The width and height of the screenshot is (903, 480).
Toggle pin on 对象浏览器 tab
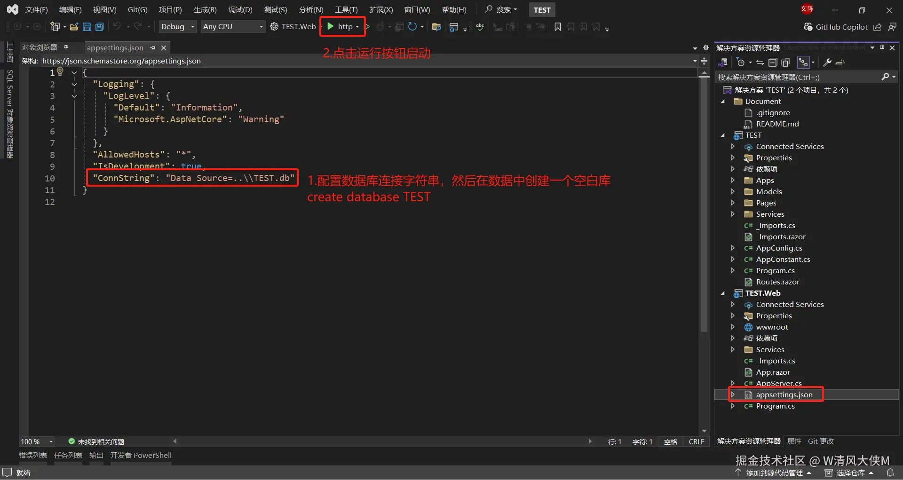pos(66,47)
